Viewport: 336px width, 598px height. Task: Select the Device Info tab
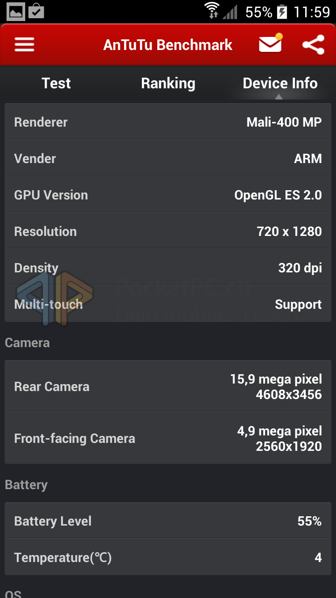pyautogui.click(x=280, y=83)
